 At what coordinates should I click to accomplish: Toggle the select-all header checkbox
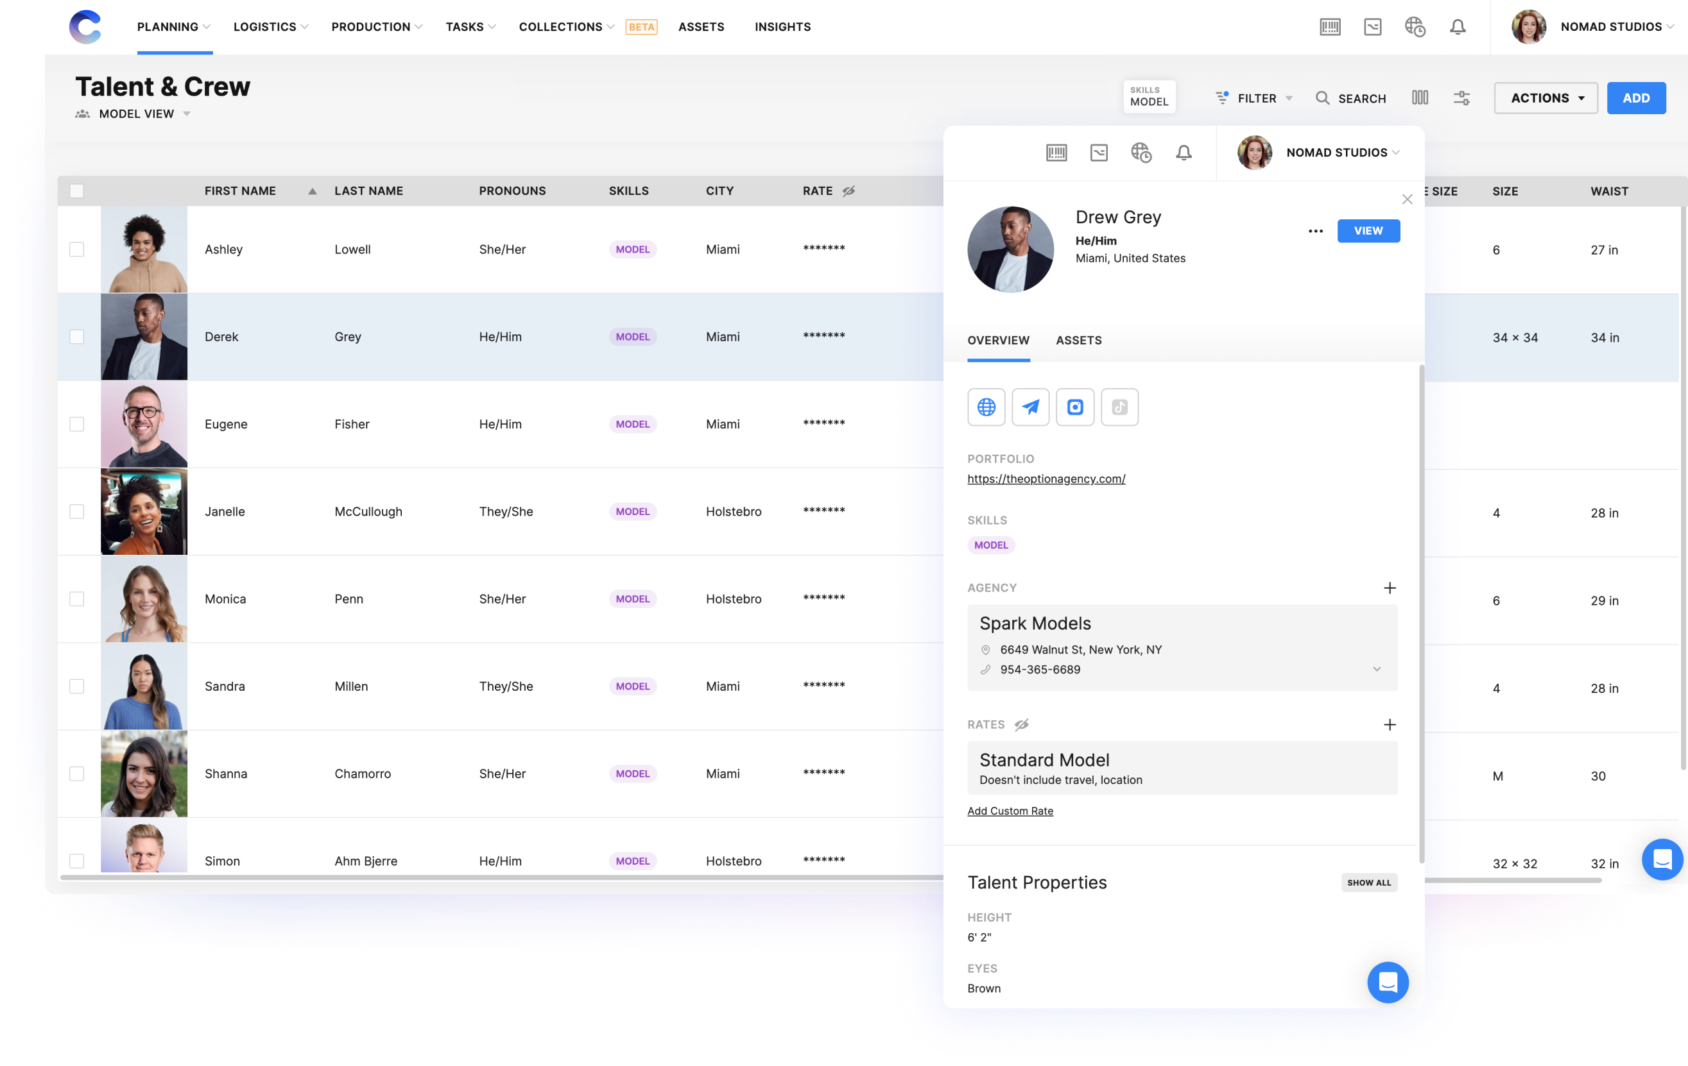[76, 190]
